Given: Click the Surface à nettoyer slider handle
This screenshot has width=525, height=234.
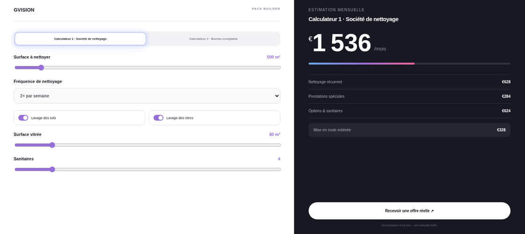Looking at the screenshot, I should (x=41, y=67).
